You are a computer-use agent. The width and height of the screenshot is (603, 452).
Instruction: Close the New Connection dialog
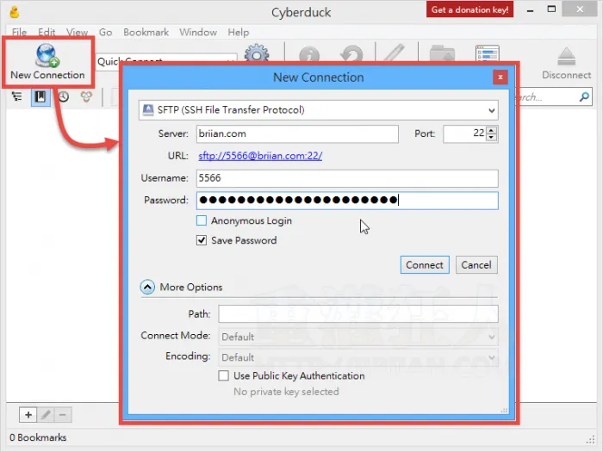[x=500, y=77]
